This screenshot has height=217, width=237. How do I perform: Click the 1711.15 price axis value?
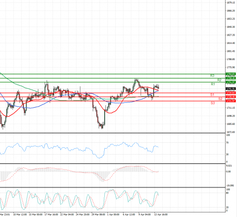point(231,108)
